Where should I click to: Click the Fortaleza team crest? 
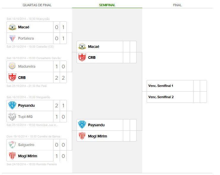click(12, 38)
